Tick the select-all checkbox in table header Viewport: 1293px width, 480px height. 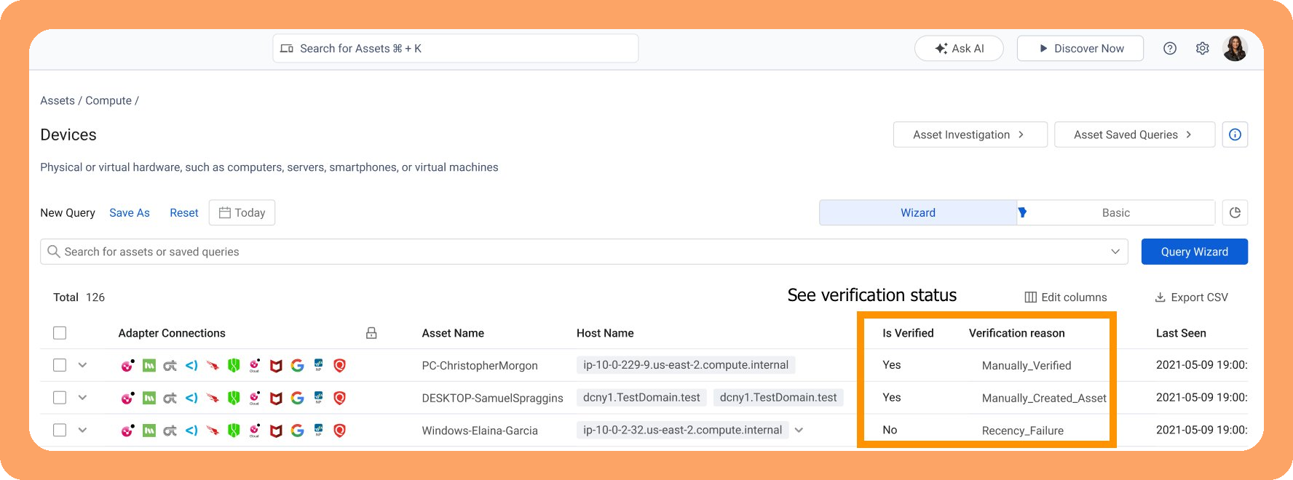tap(60, 333)
